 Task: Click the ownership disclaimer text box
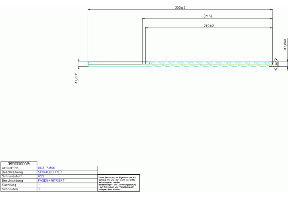pos(119,183)
